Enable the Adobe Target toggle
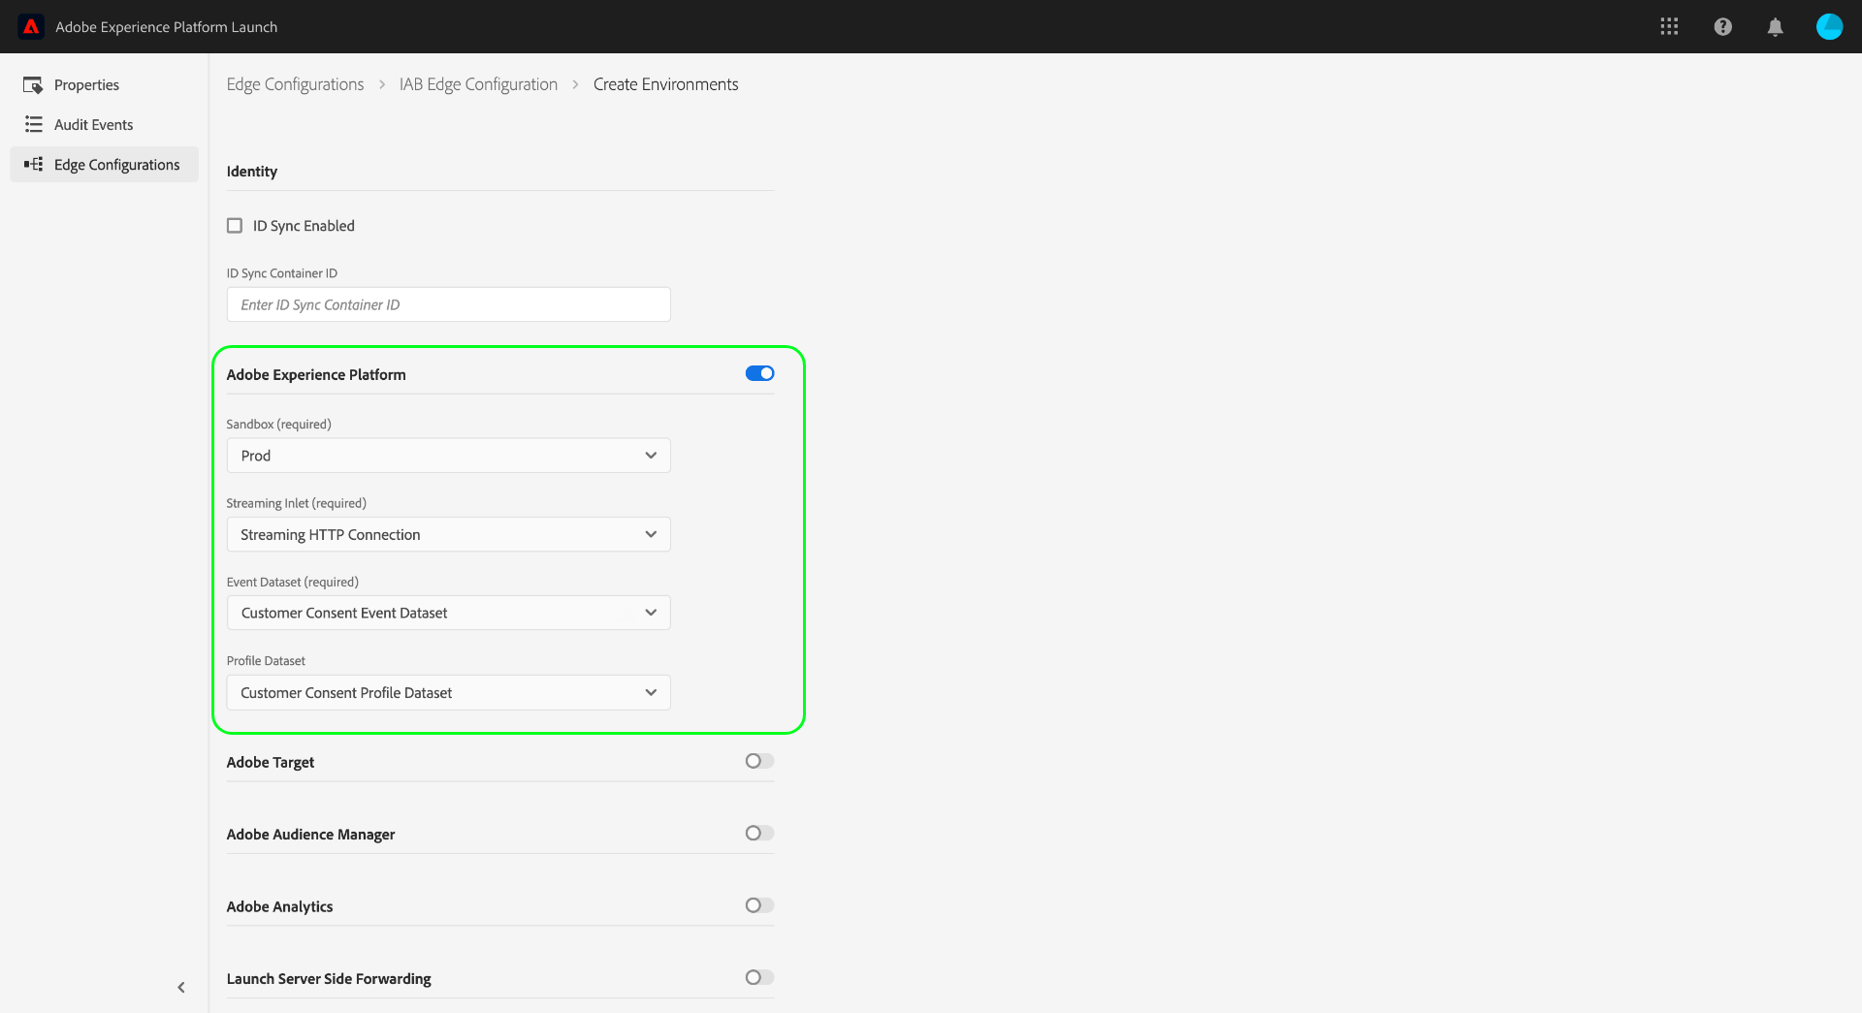This screenshot has height=1013, width=1862. pyautogui.click(x=759, y=761)
